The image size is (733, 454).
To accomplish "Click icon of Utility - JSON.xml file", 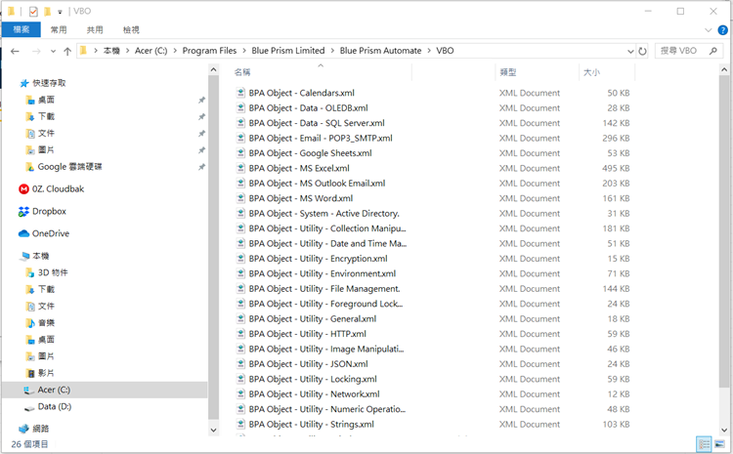I will coord(240,364).
